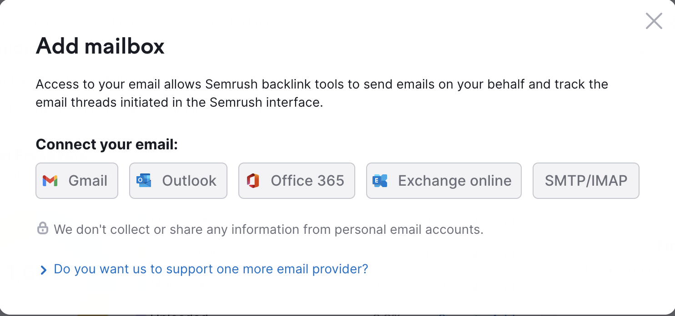Click the personal email privacy notice text
Image resolution: width=675 pixels, height=316 pixels.
coord(268,229)
